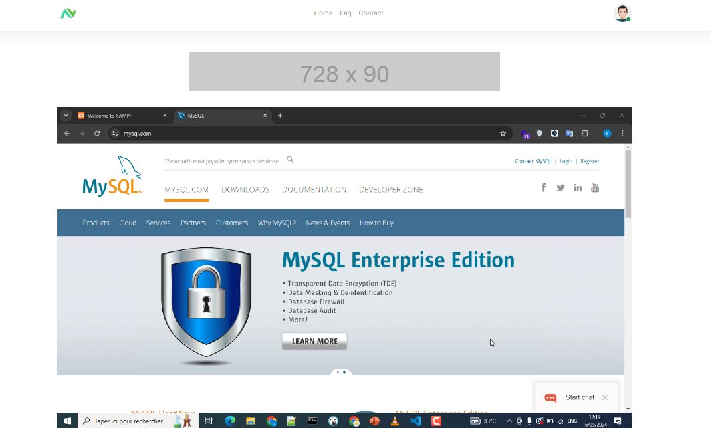The height and width of the screenshot is (428, 710).
Task: Click the shield extension icon in the toolbar
Action: [x=540, y=134]
